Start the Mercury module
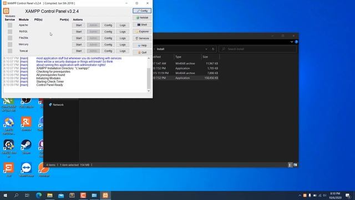Viewport: 355px width, 200px height. pos(79,44)
